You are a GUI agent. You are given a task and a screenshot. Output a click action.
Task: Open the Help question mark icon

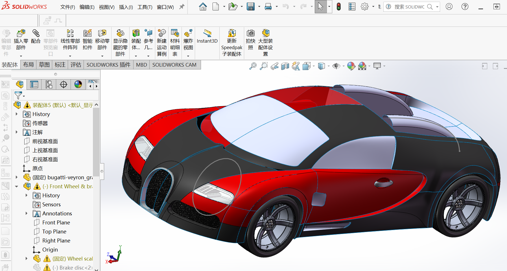(x=465, y=6)
